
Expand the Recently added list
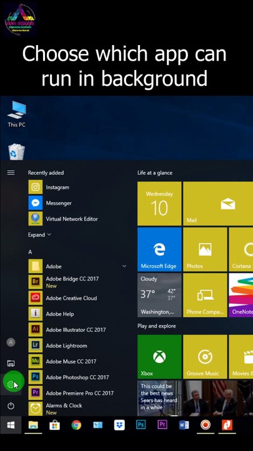point(39,235)
